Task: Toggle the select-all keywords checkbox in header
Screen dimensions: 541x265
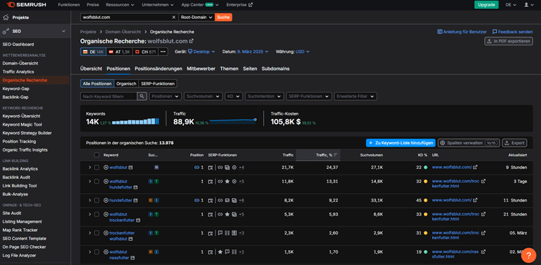Action: pos(97,155)
